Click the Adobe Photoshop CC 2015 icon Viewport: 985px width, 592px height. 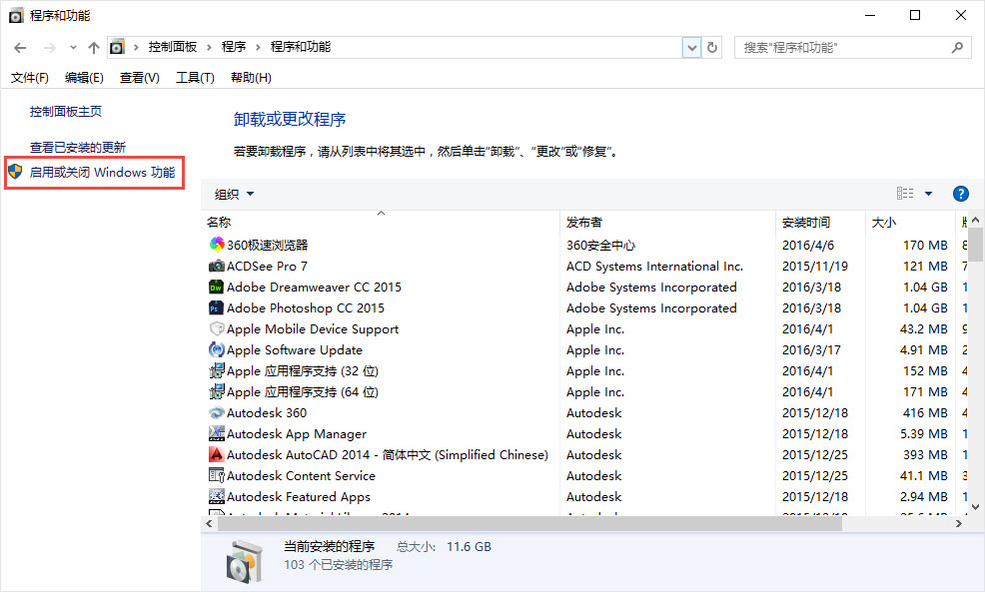(216, 307)
